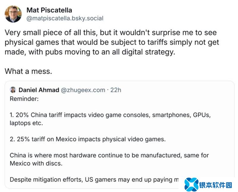Click the "What a mess." line
The image size is (238, 192).
click(28, 72)
